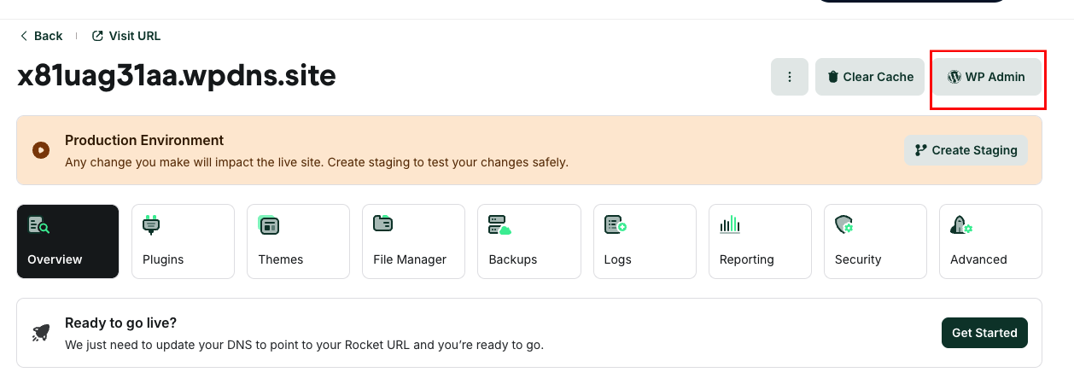Go to the Plugins tab label

163,259
